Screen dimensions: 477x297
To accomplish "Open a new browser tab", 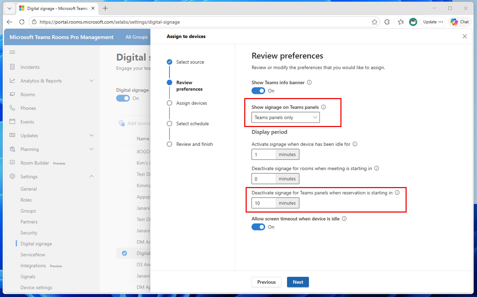I will coord(105,8).
